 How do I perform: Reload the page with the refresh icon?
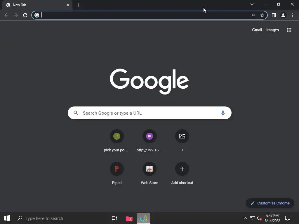(25, 15)
